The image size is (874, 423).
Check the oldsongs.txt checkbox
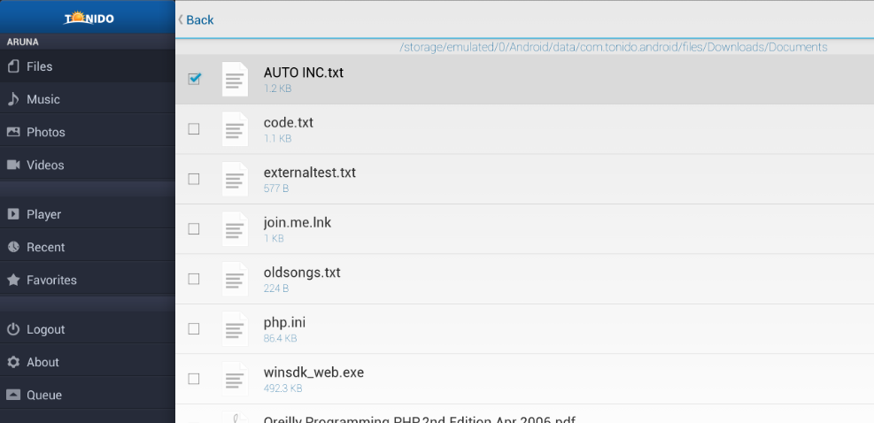[194, 279]
